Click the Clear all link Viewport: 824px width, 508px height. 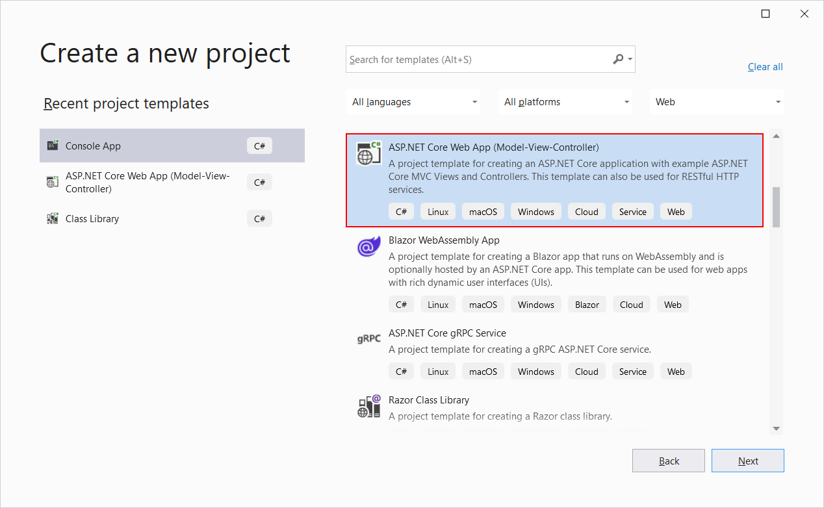[x=765, y=66]
